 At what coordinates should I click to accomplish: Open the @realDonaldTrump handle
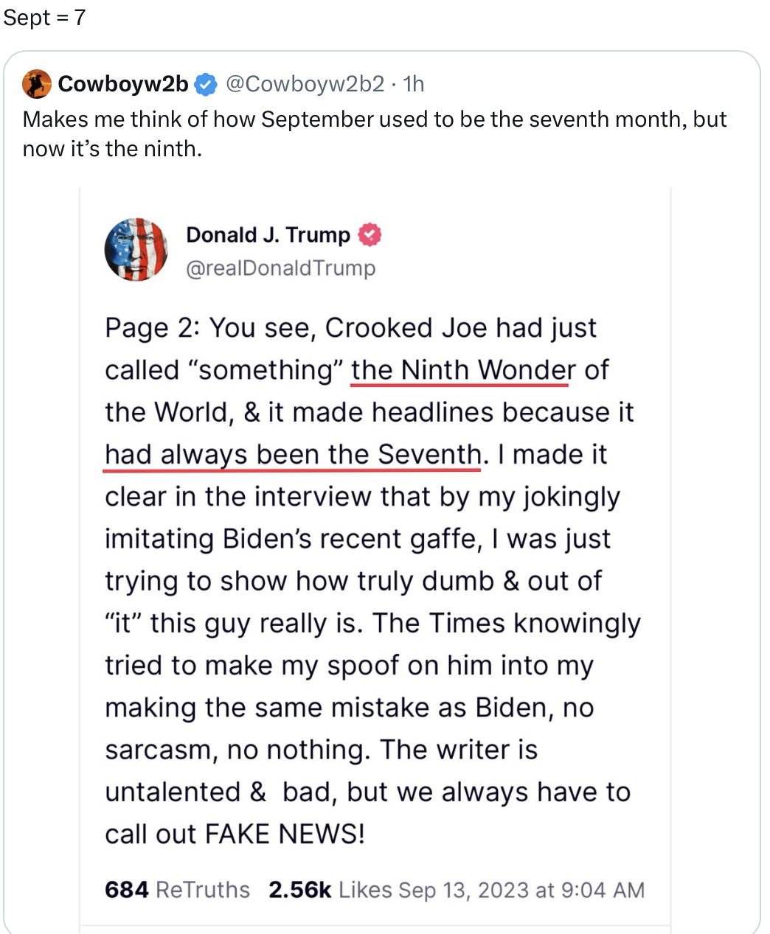point(280,268)
